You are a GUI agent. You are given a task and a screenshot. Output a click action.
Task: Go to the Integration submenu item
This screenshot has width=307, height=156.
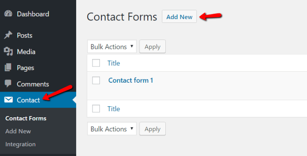point(20,144)
